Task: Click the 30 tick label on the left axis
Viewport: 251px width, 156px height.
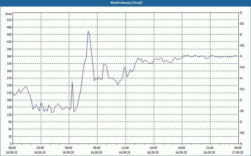Action: tap(10, 137)
